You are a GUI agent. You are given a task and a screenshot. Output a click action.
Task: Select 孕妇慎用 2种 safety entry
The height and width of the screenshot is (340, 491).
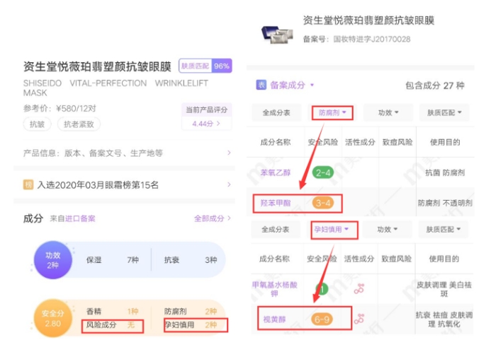tap(196, 325)
